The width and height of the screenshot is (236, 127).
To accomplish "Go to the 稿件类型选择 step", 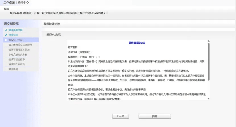I will tap(15, 30).
